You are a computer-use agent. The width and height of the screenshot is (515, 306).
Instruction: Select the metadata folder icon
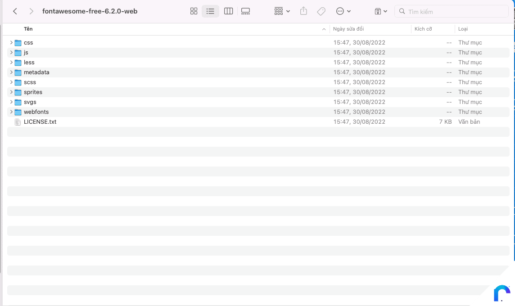click(x=18, y=72)
